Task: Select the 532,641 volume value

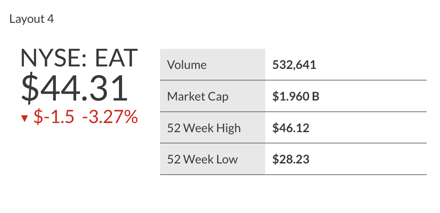Action: point(294,65)
